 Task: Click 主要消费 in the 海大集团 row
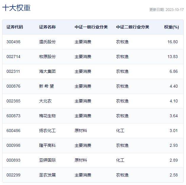pyautogui.click(x=83, y=71)
